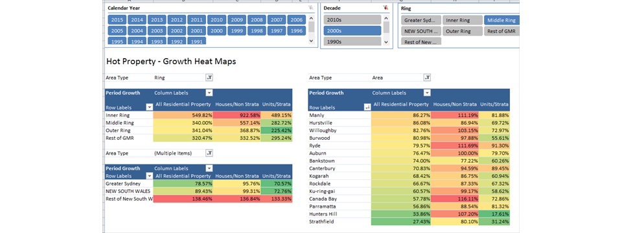Select 2010s in Decade slicer
This screenshot has width=622, height=233.
(x=352, y=20)
